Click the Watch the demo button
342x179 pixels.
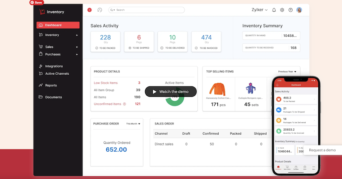[x=171, y=92]
